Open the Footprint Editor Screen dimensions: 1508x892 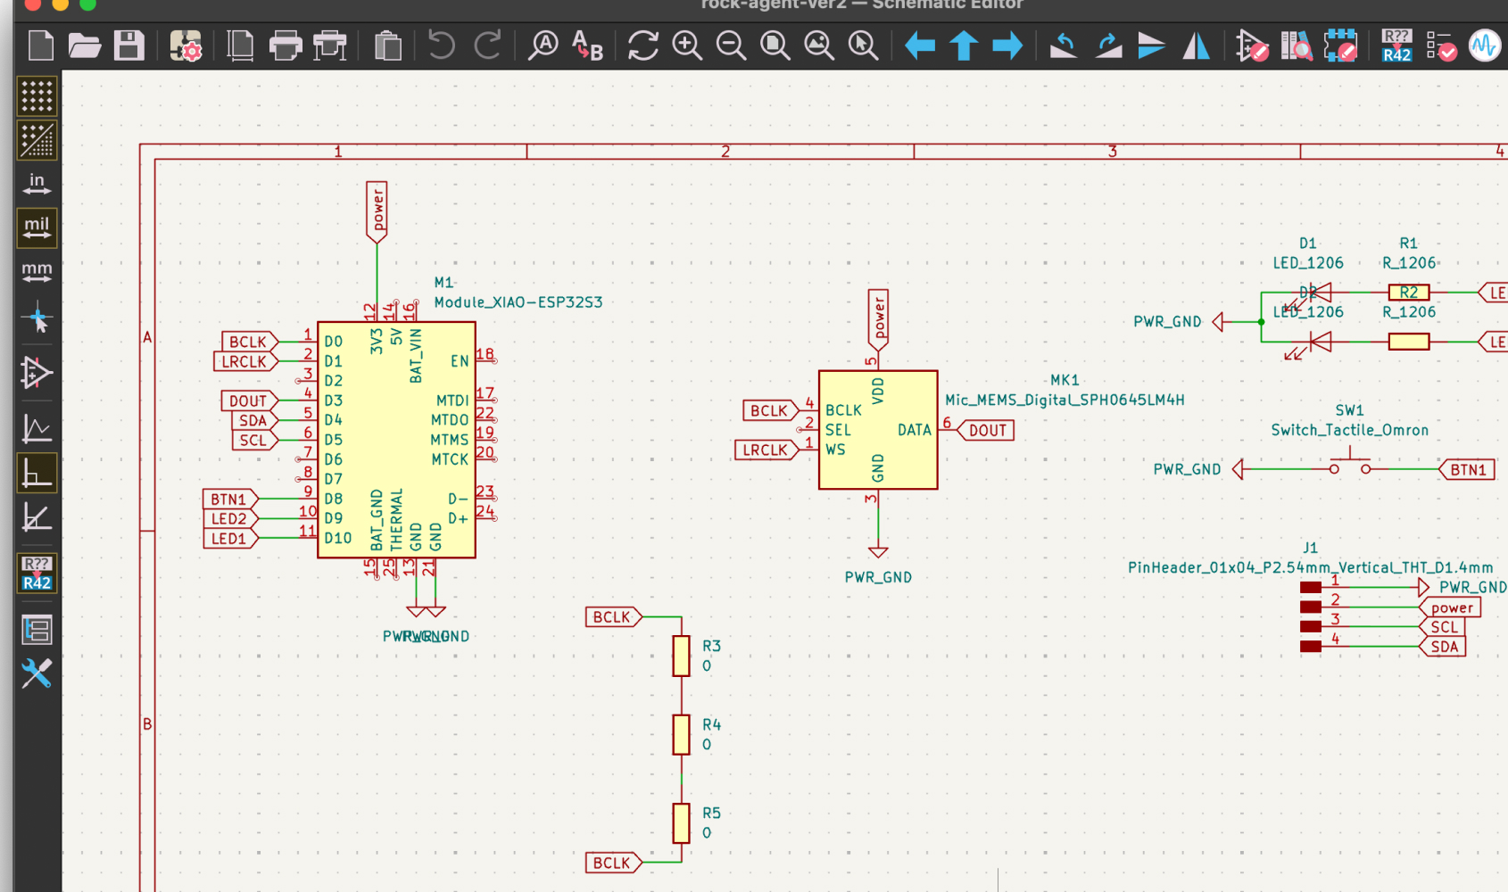1340,45
